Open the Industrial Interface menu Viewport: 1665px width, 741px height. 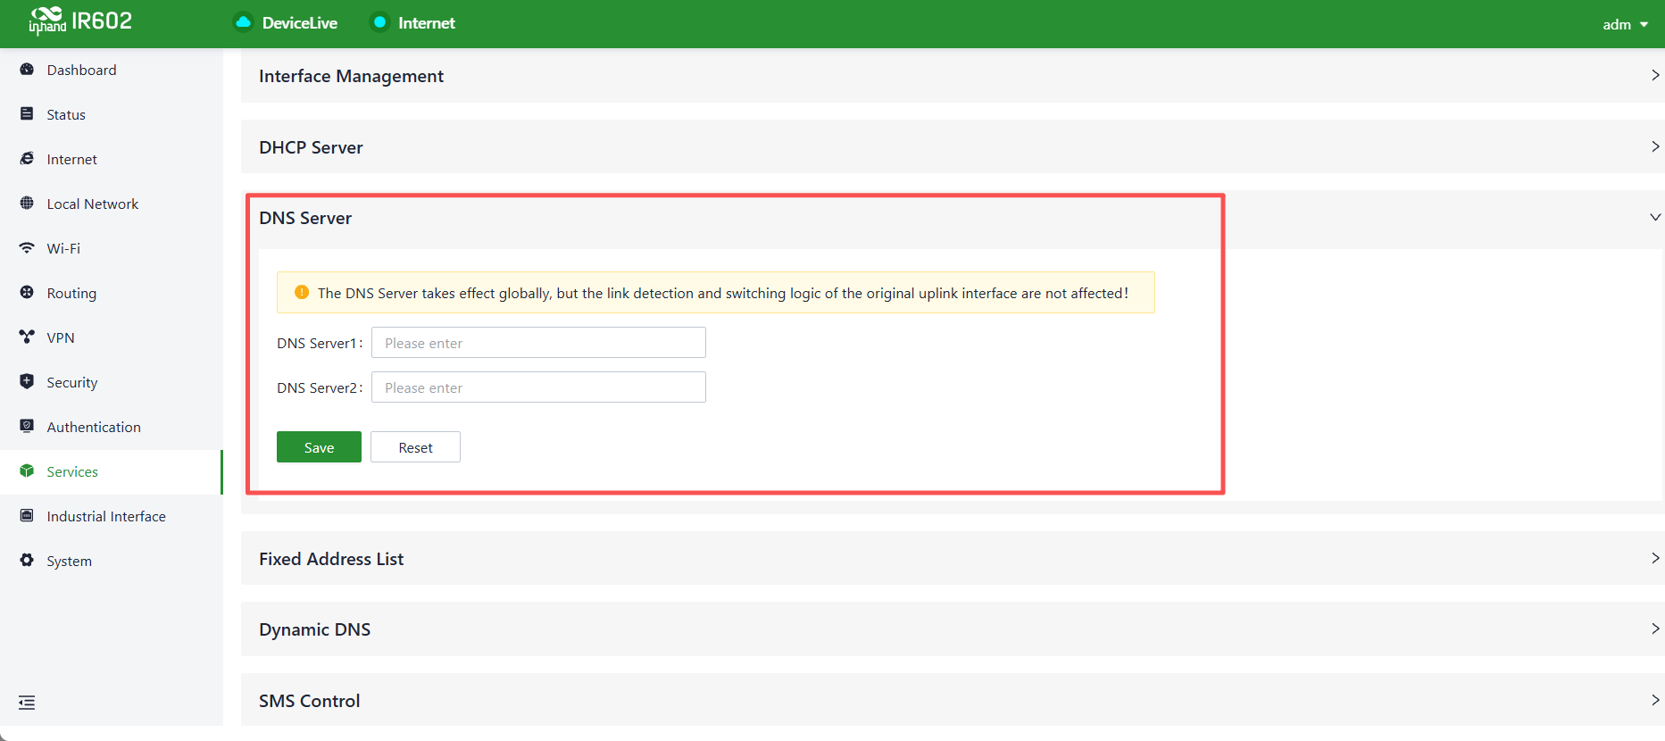point(112,516)
